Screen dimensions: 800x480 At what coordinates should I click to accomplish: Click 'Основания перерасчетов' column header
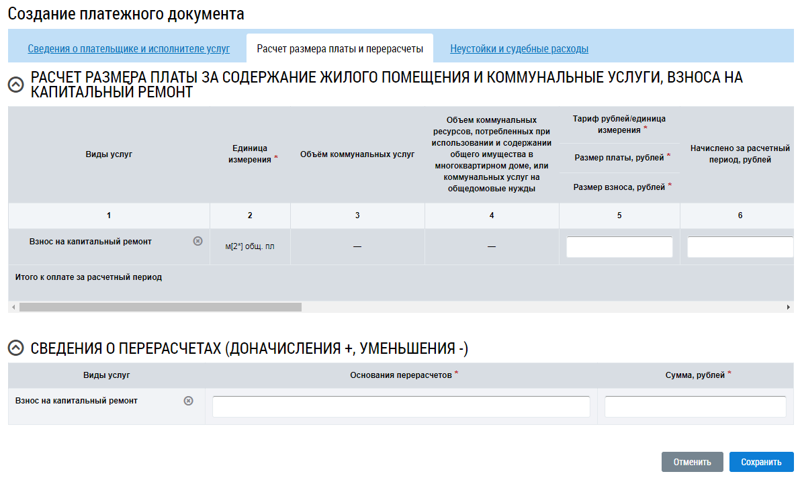[x=401, y=375]
